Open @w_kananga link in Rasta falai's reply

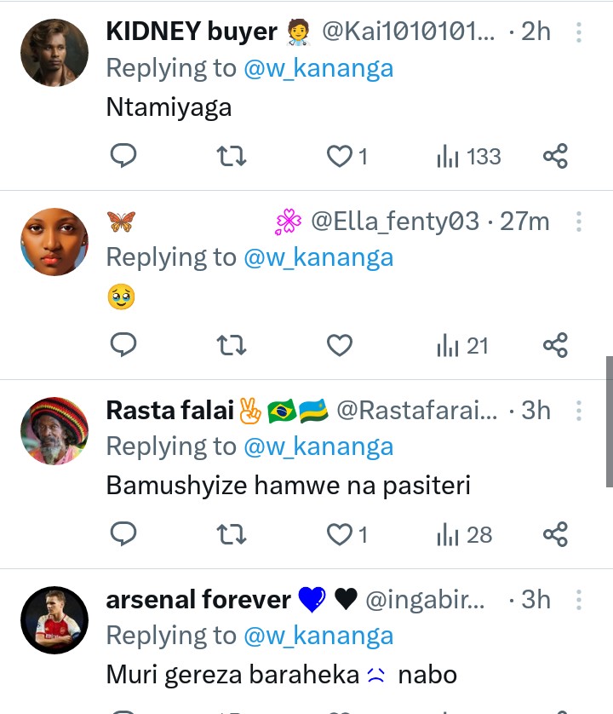pos(318,446)
